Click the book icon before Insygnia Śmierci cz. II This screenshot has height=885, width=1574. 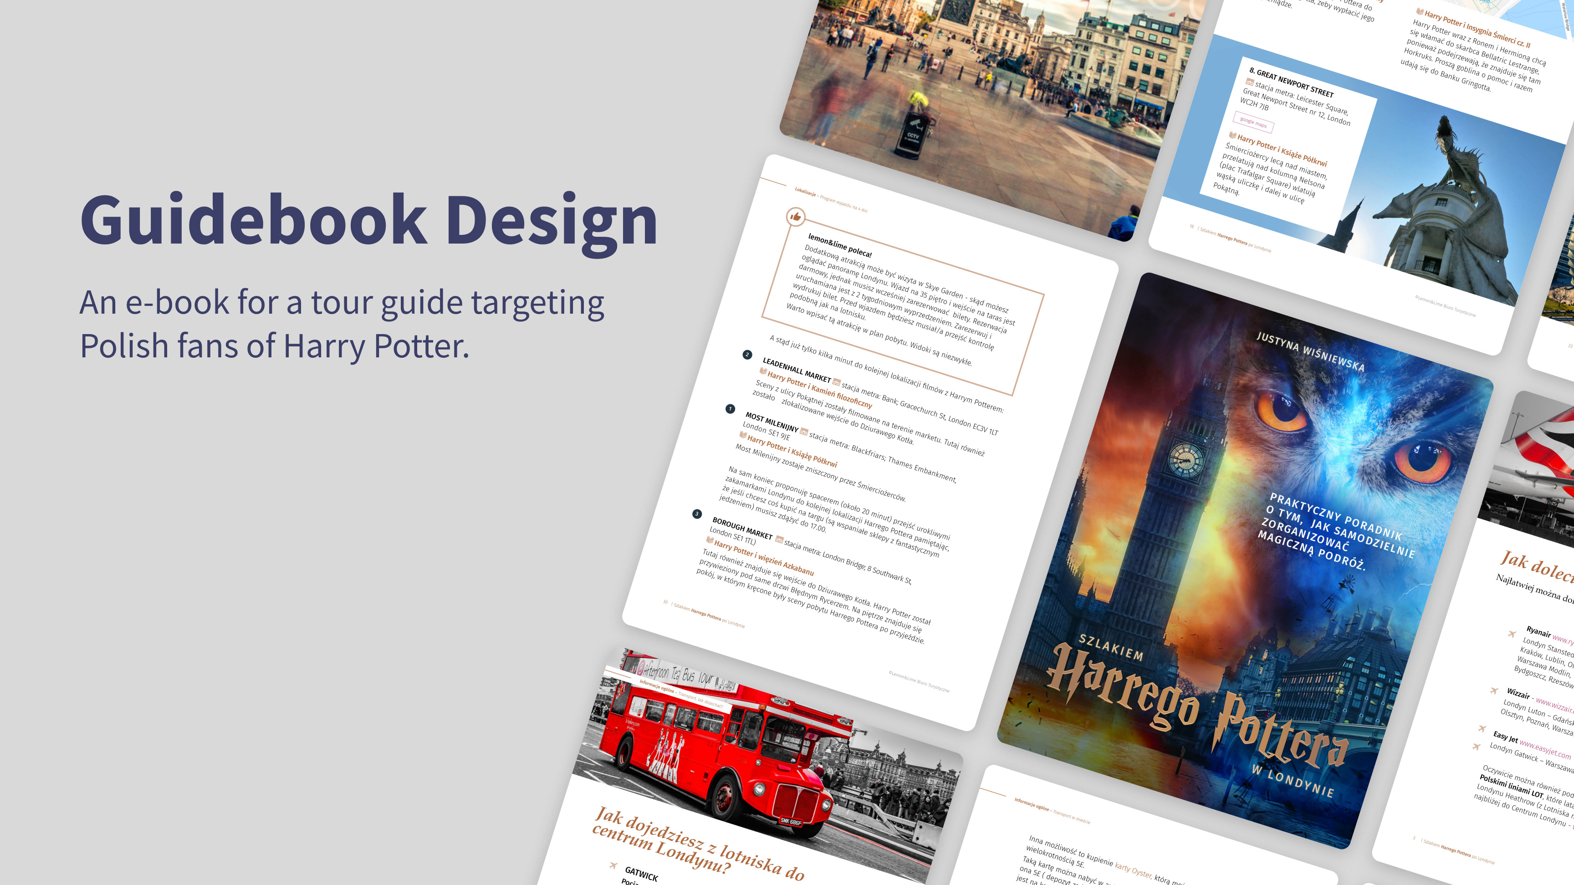[x=1420, y=11]
